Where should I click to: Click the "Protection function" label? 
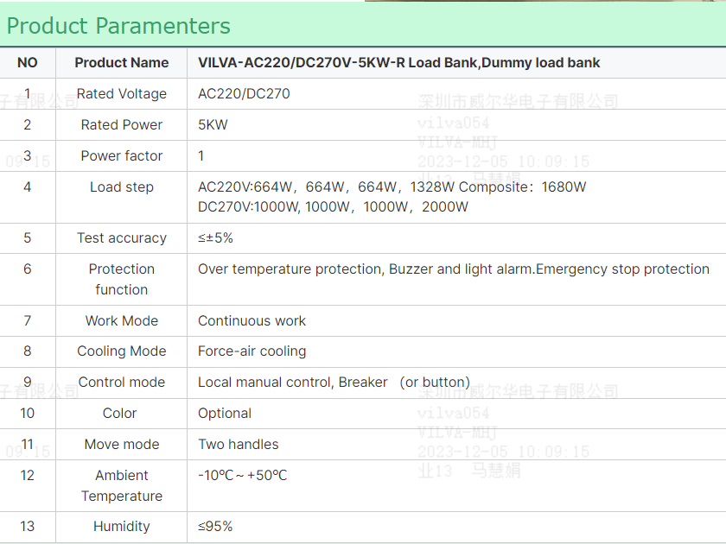coord(122,279)
